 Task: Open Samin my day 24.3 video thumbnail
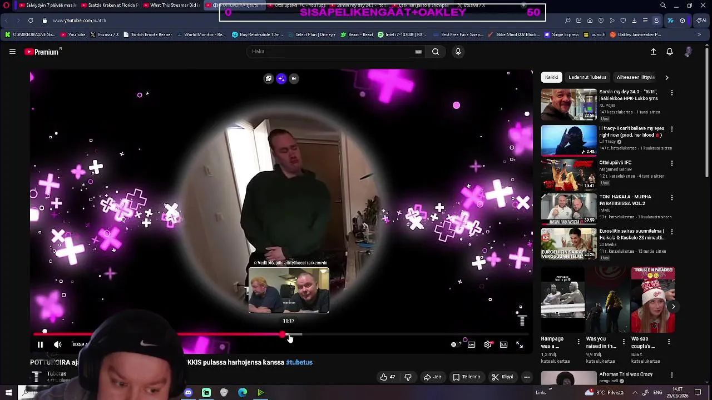[x=568, y=104]
